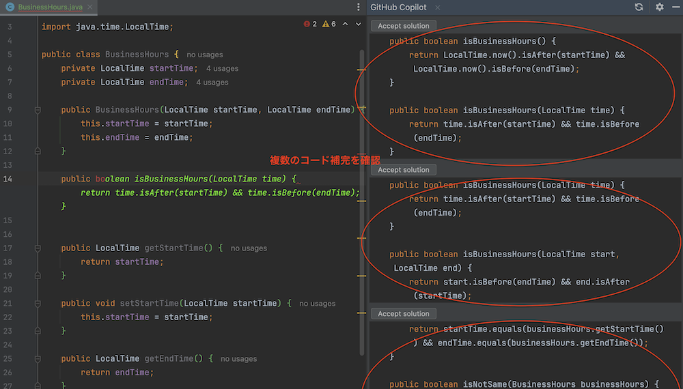Image resolution: width=683 pixels, height=389 pixels.
Task: Open GitHub Copilot panel settings gear
Action: coord(660,7)
